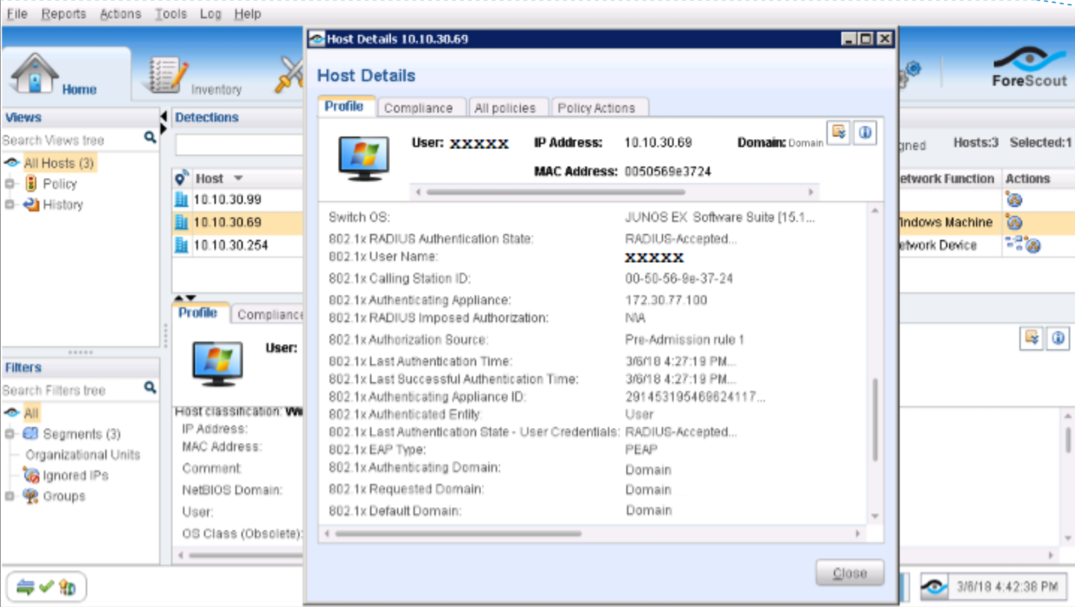The image size is (1075, 607).
Task: Expand the Policy tree node
Action: coord(9,184)
